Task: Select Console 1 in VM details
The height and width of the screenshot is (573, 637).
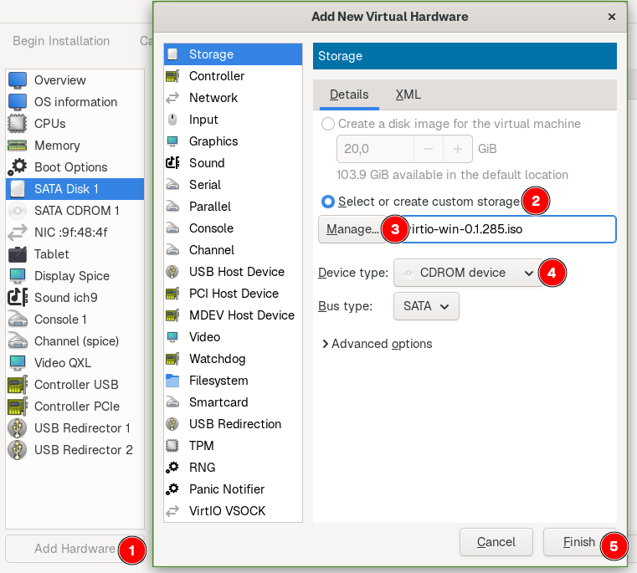Action: [x=75, y=320]
